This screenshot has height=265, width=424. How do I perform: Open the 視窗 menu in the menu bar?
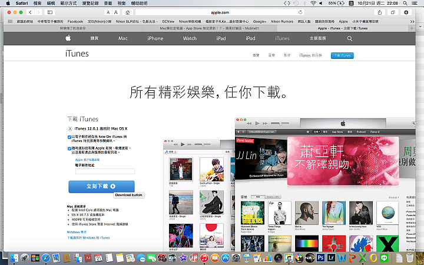(x=122, y=4)
